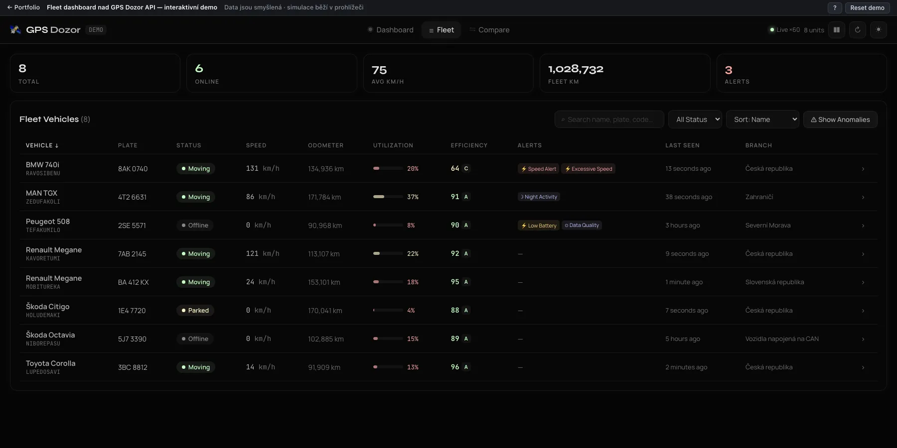Sort by the SPEED column header
Viewport: 897px width, 448px height.
pyautogui.click(x=256, y=145)
